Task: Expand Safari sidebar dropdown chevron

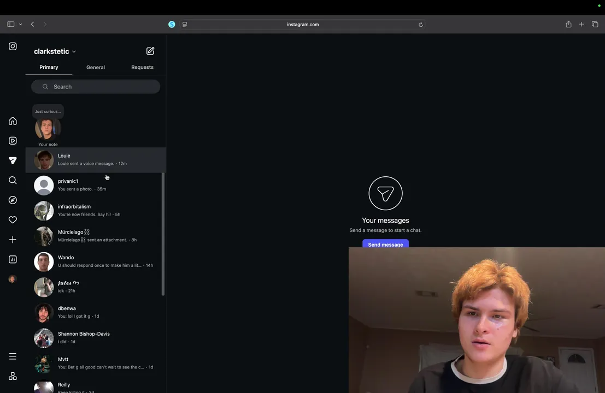Action: click(x=20, y=24)
